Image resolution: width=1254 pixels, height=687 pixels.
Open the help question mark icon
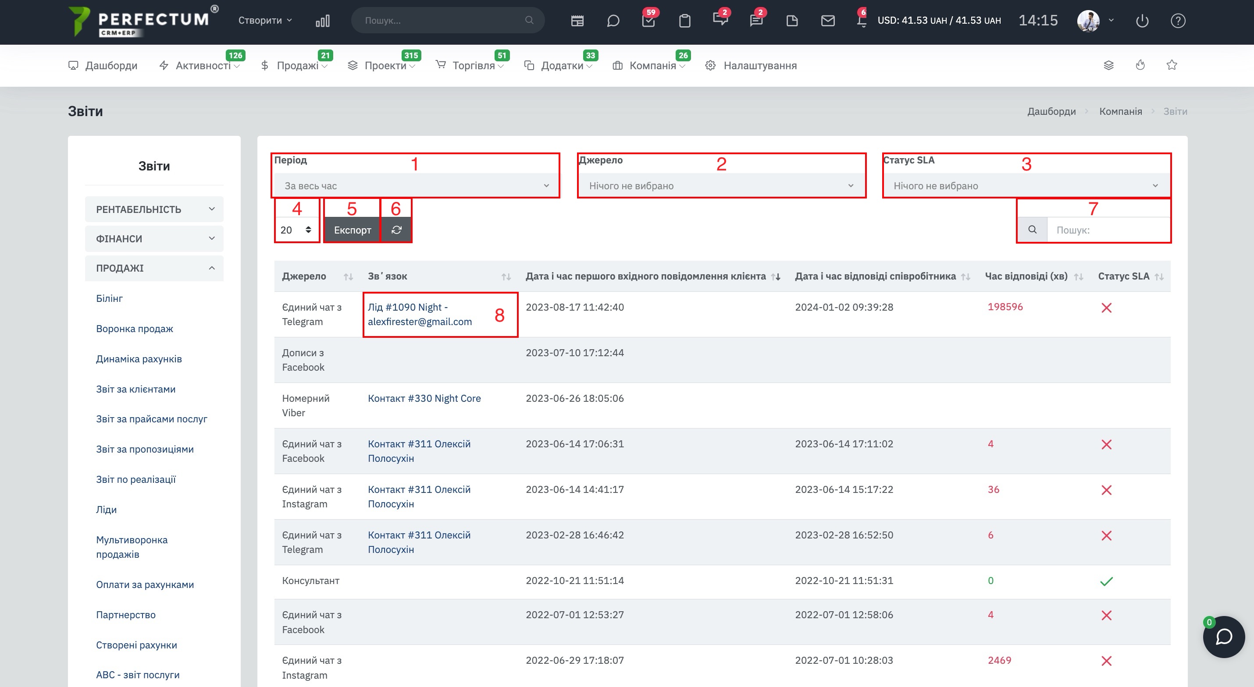pos(1178,21)
